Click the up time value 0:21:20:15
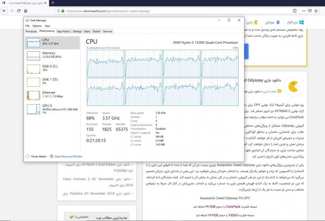The height and width of the screenshot is (221, 325). click(x=96, y=141)
